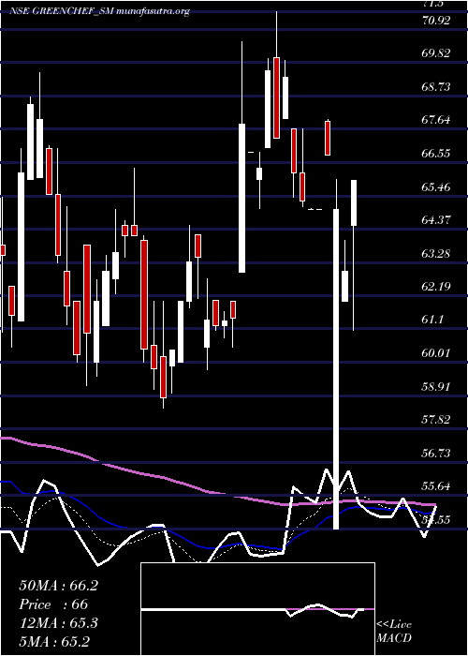
Task: Click the 55.64 price axis label
Action: click(436, 486)
